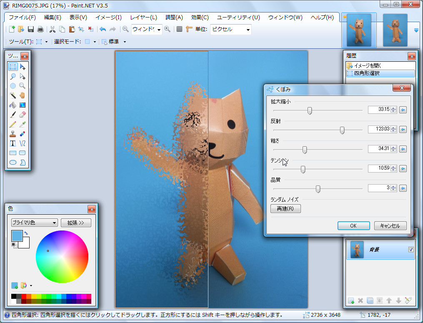Uncheck the 背景 layer visibility checkbox

[411, 250]
